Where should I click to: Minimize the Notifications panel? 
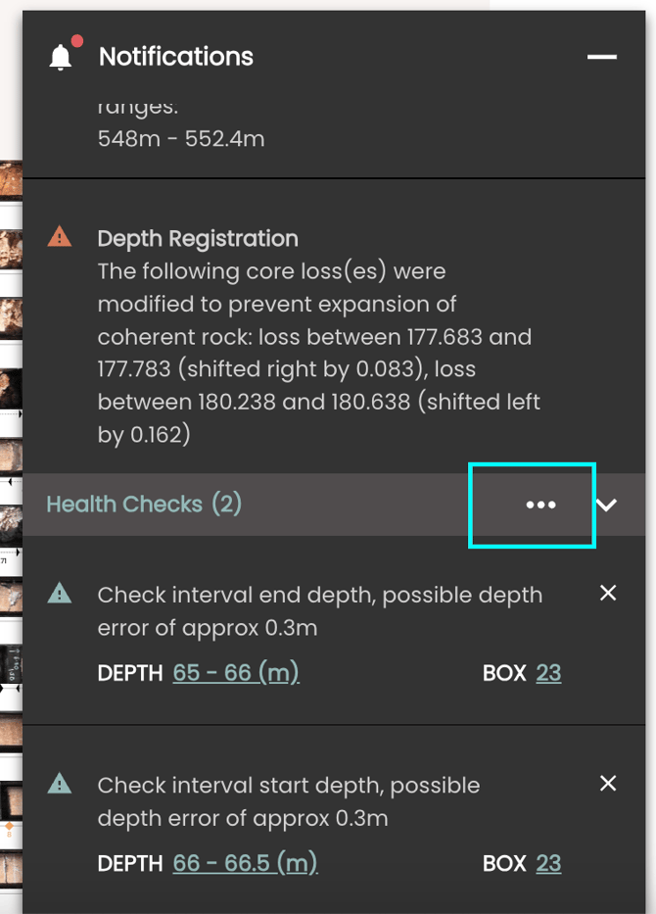[600, 57]
